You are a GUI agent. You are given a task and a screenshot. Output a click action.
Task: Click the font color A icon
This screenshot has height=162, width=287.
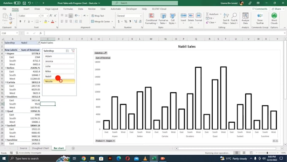(52, 22)
